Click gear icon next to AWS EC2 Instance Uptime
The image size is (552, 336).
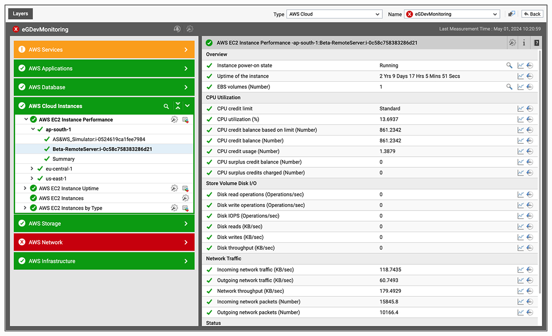click(x=174, y=188)
